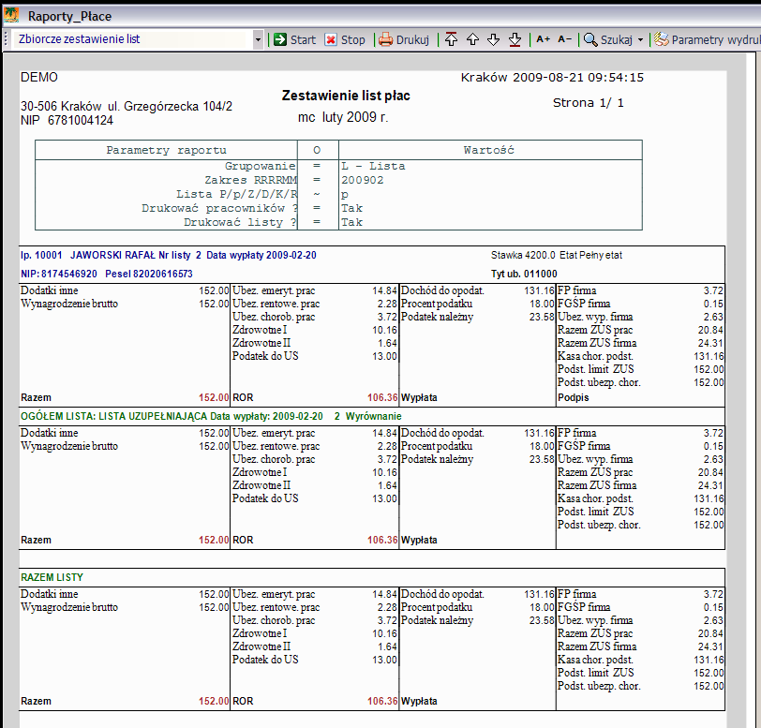761x728 pixels.
Task: Click the date text Kraków 2009-08-21 09:54:15
Action: tap(552, 78)
